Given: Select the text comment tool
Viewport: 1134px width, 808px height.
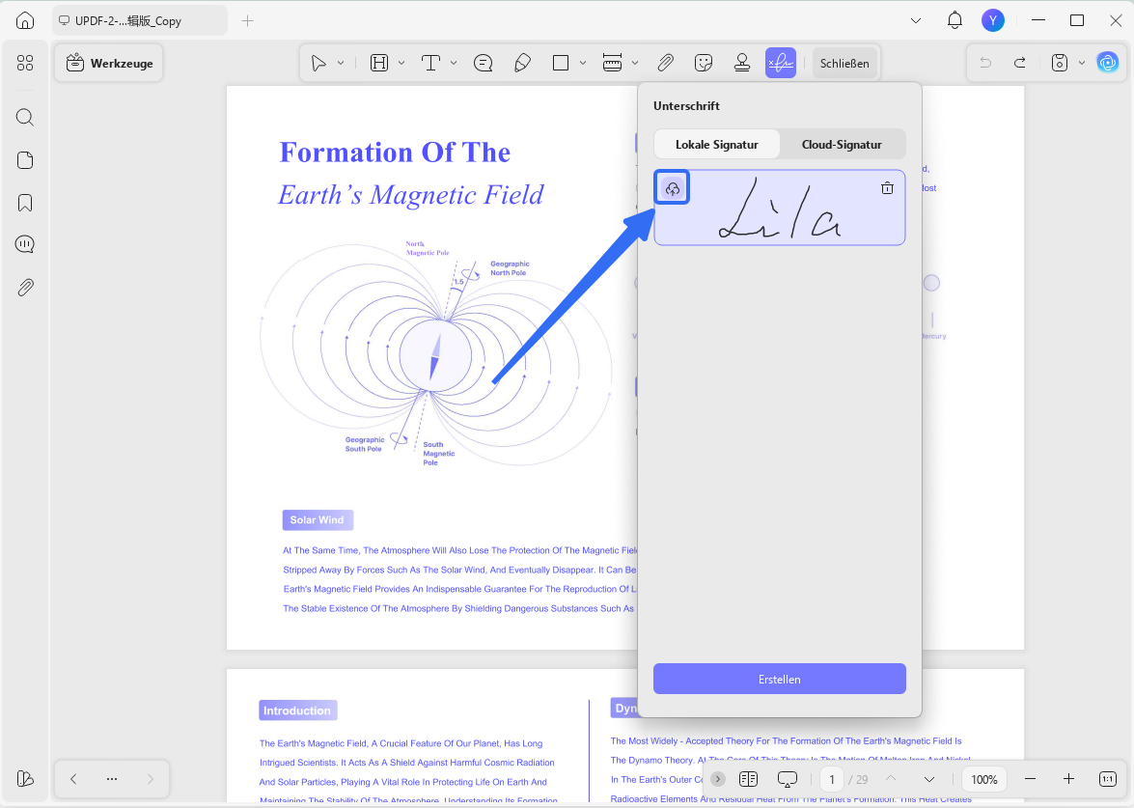Looking at the screenshot, I should [x=431, y=63].
